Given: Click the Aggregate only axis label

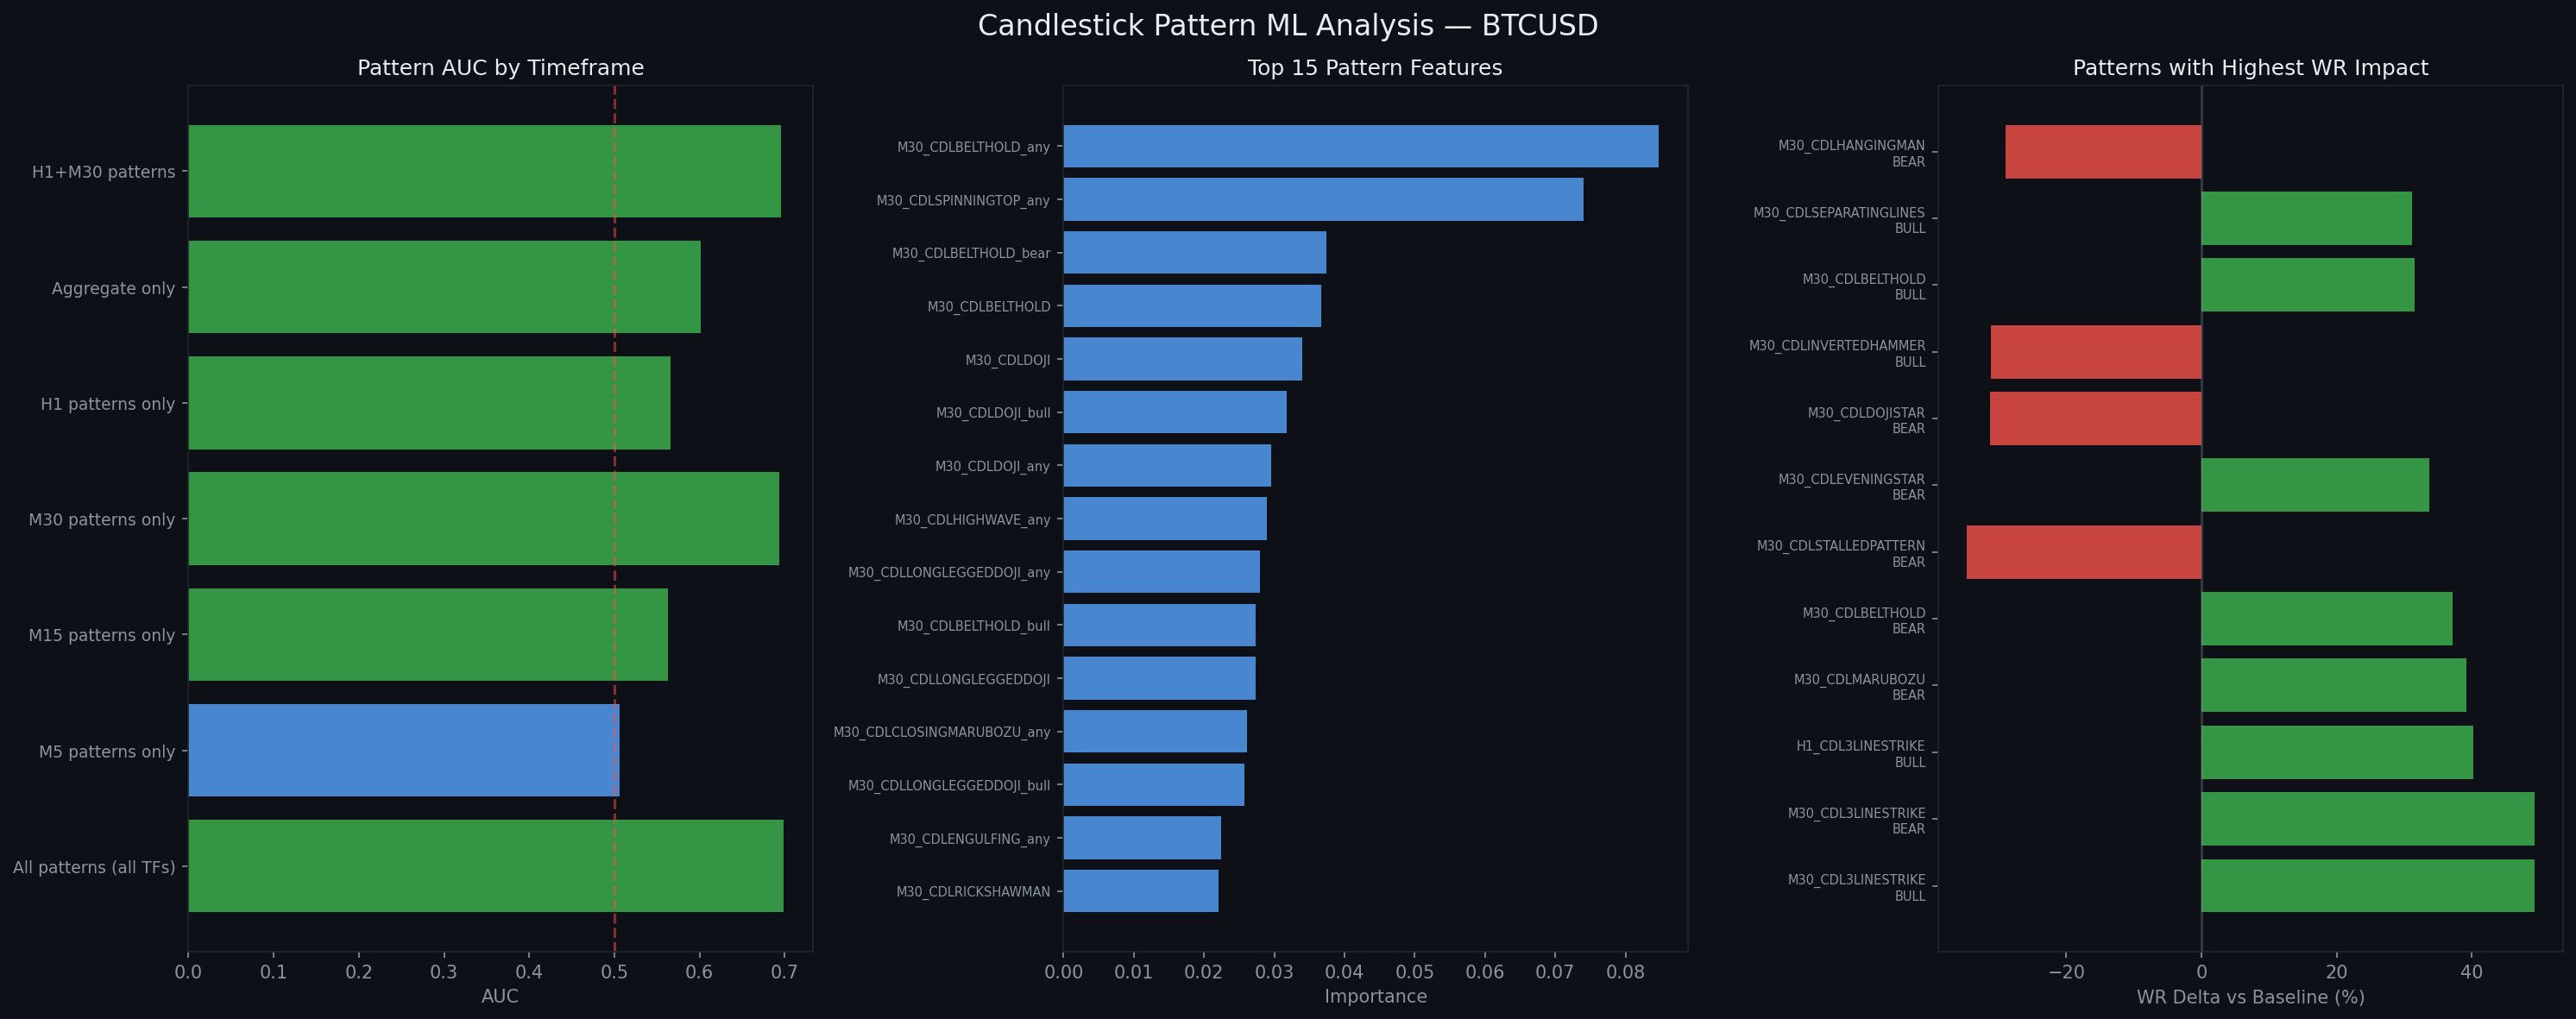Looking at the screenshot, I should [113, 288].
